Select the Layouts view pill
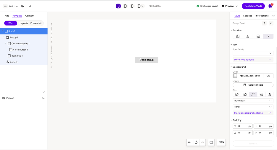Viewport: 277px width, 150px height. tap(24, 23)
